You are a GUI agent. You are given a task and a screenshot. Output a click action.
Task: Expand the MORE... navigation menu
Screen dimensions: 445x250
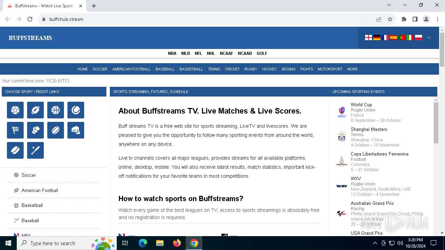354,69
